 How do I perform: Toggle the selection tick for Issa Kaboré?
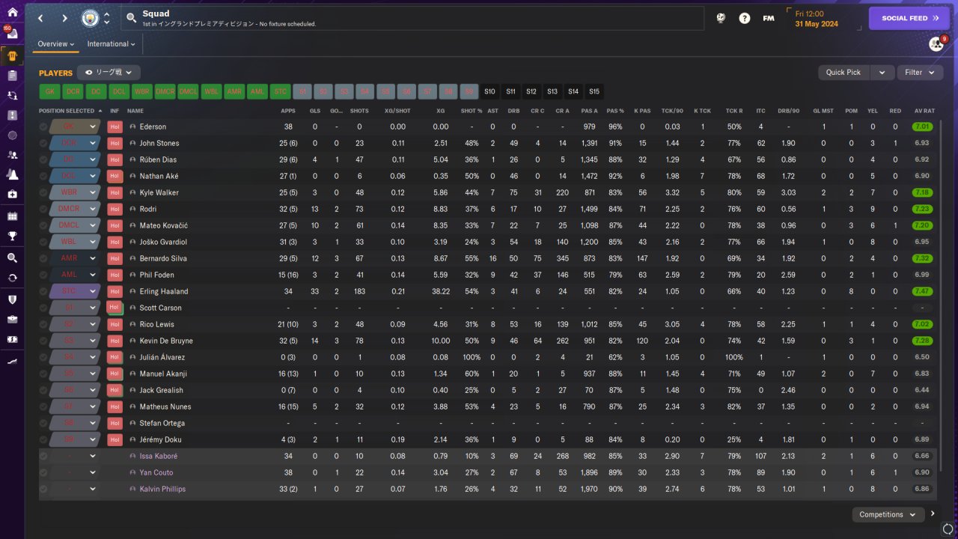pos(43,456)
